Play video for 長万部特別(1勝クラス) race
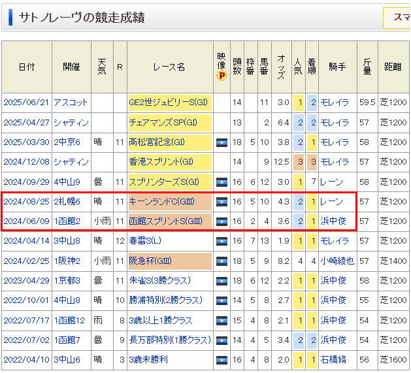 222,340
